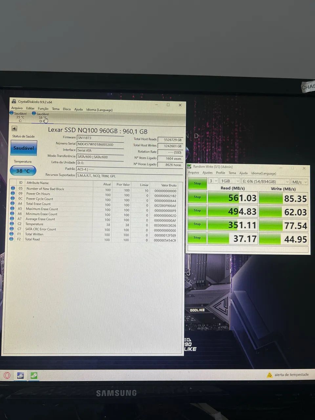Open the Tema menu in CrystalDiskInfo
Screen dimensions: 315x420
[56, 109]
